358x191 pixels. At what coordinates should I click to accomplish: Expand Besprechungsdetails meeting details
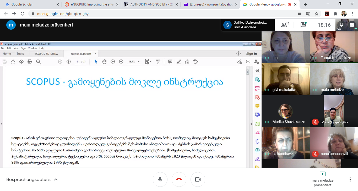click(x=32, y=179)
